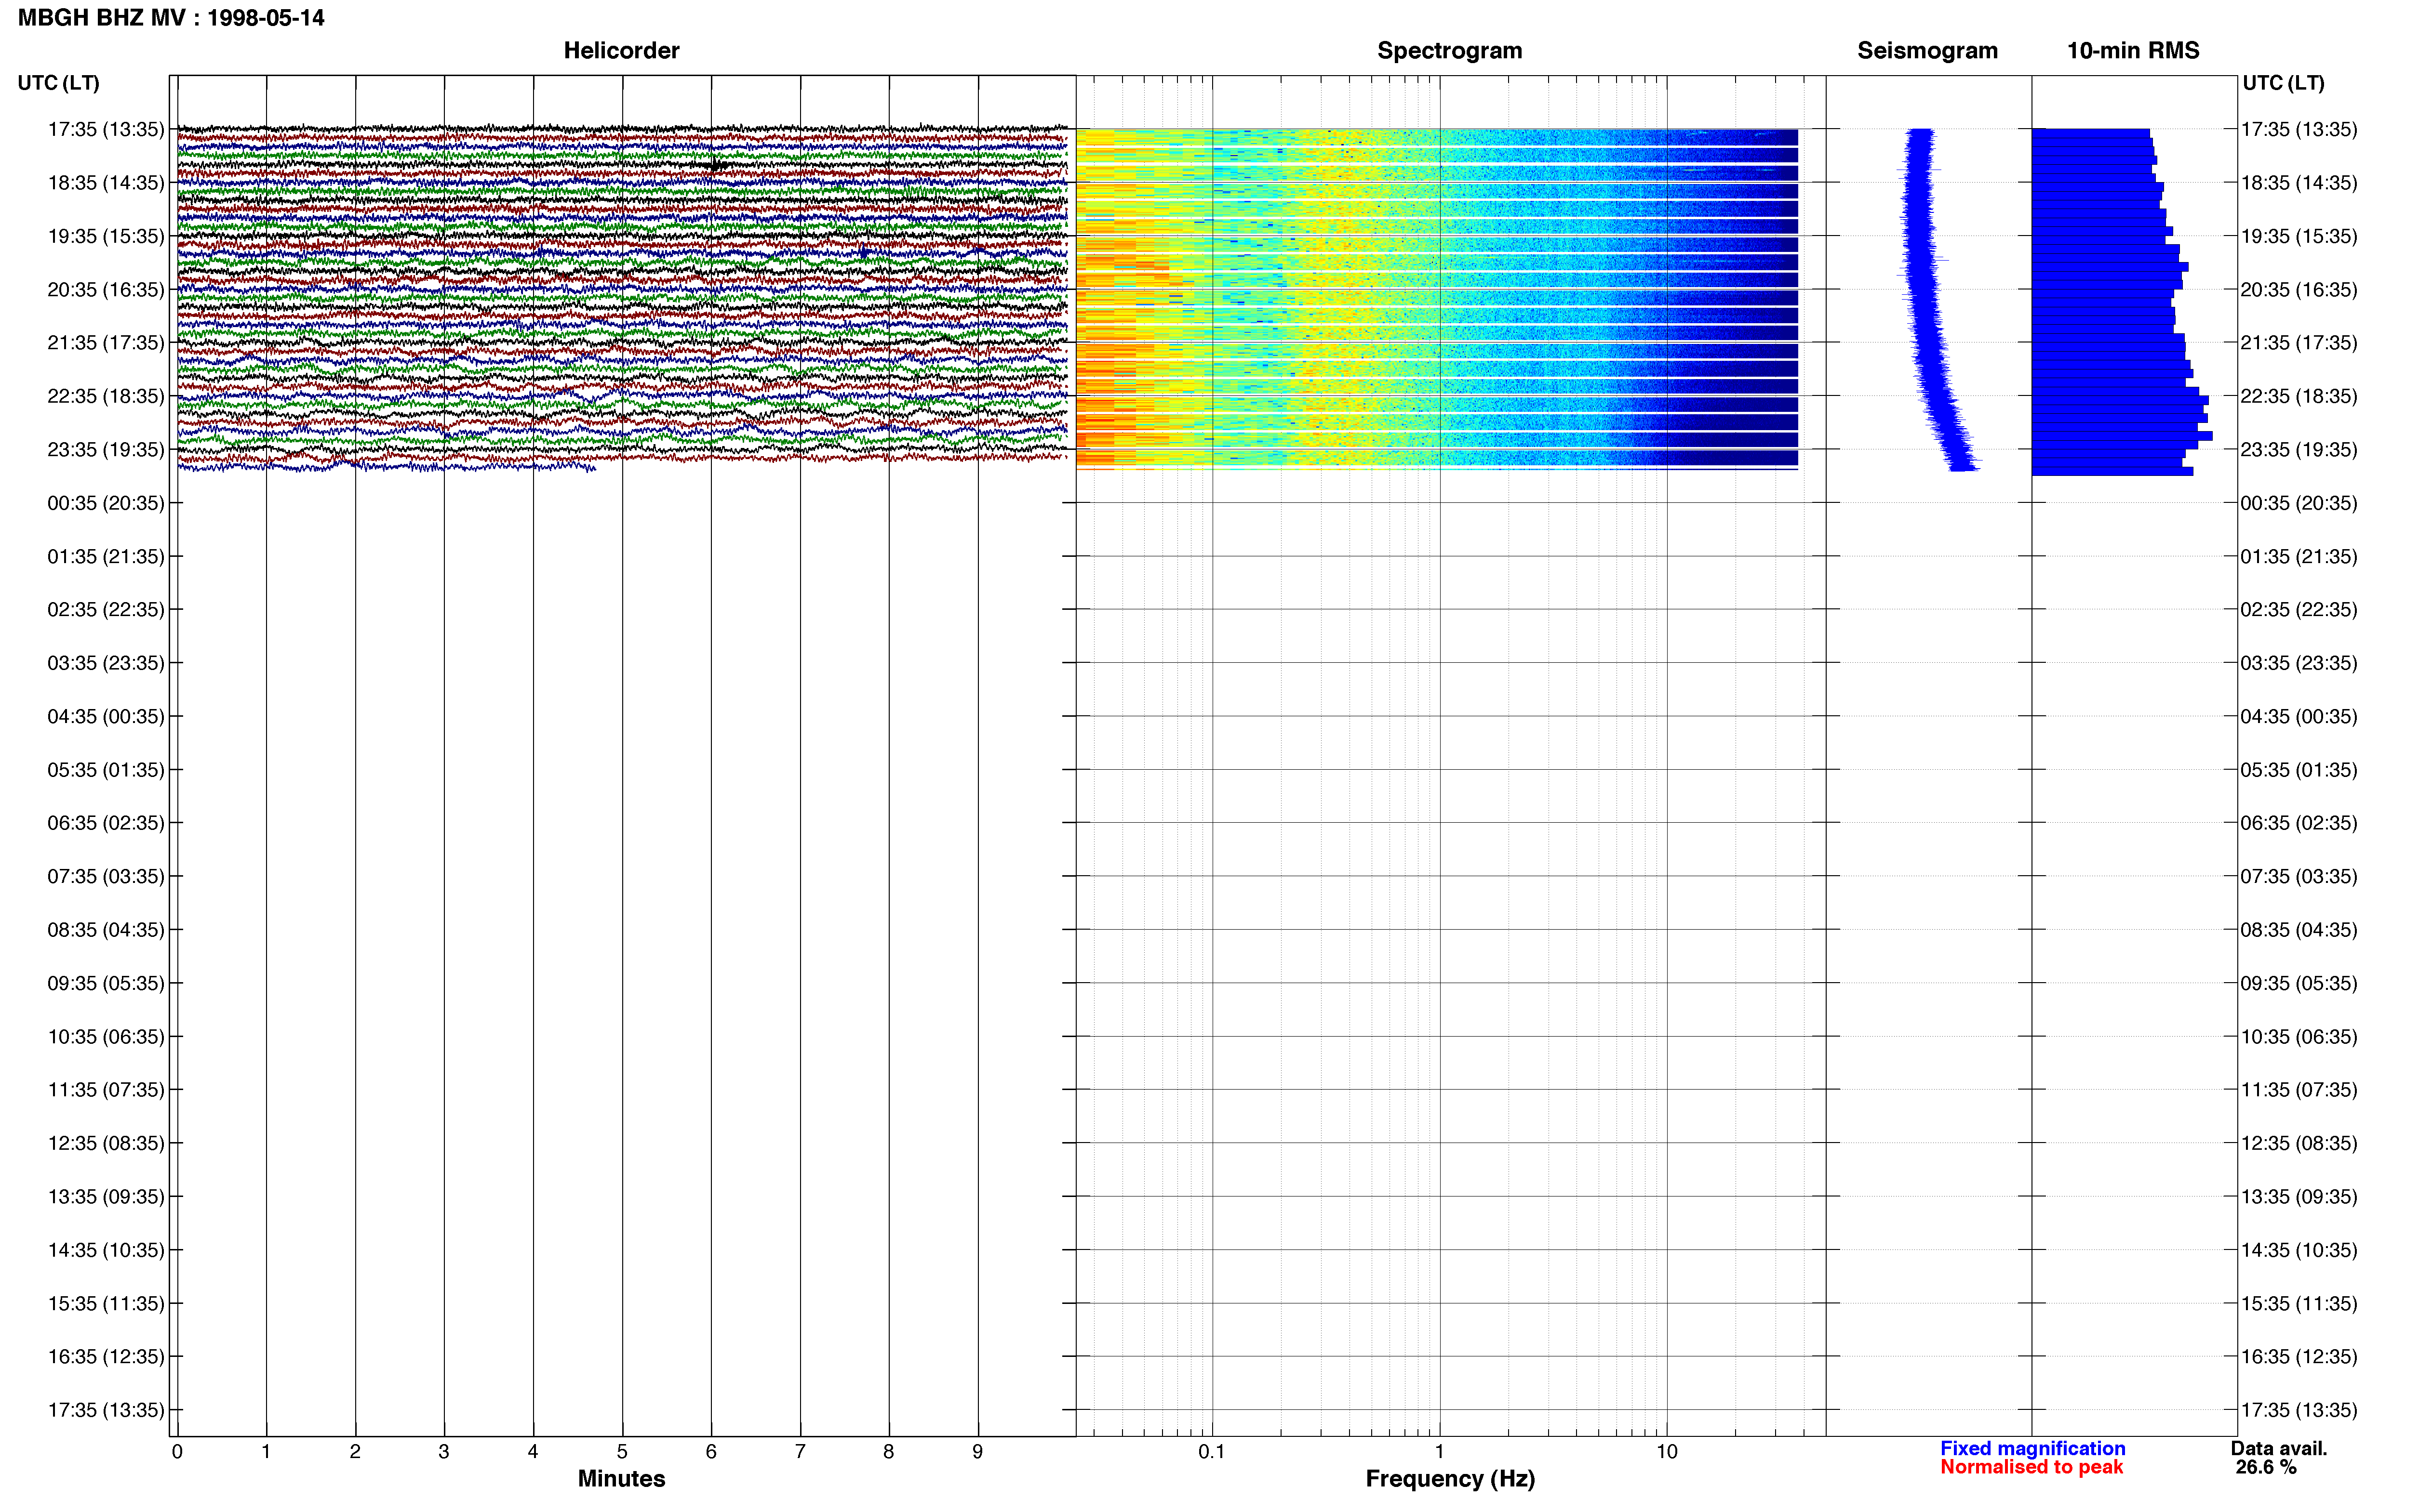2419x1512 pixels.
Task: Click the coloured spectrogram data band
Action: click(x=1437, y=298)
